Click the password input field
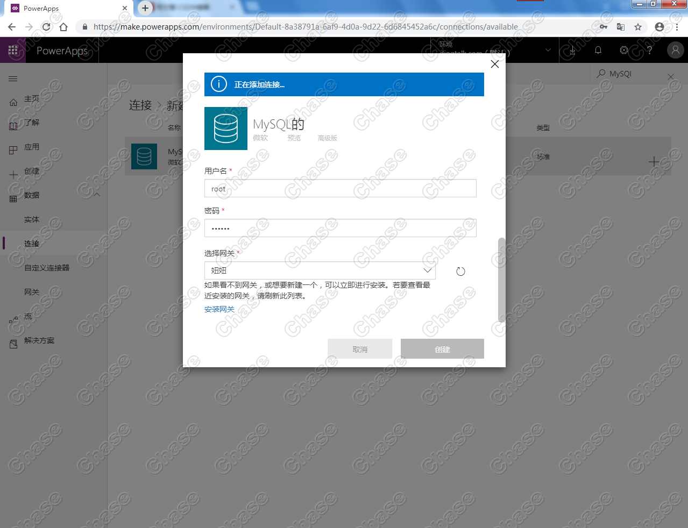This screenshot has height=528, width=688. click(x=340, y=228)
